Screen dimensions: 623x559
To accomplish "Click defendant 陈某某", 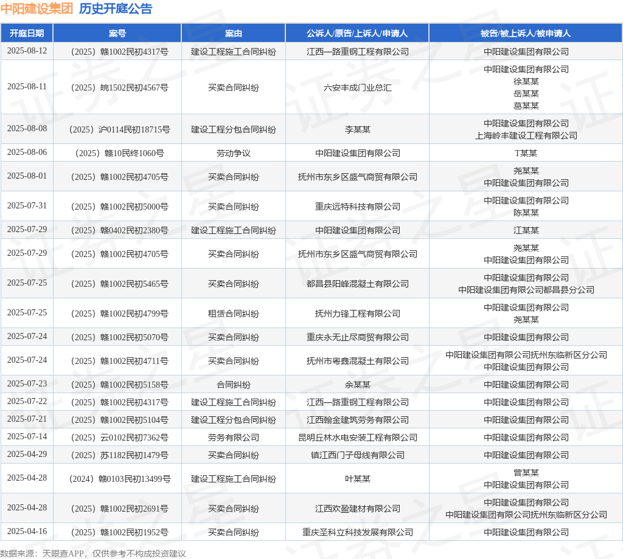I will click(526, 213).
